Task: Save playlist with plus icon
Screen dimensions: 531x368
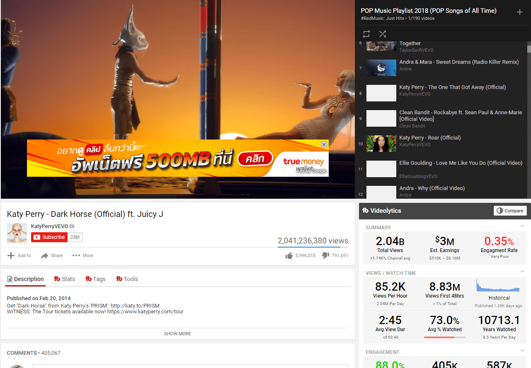Action: tap(519, 12)
